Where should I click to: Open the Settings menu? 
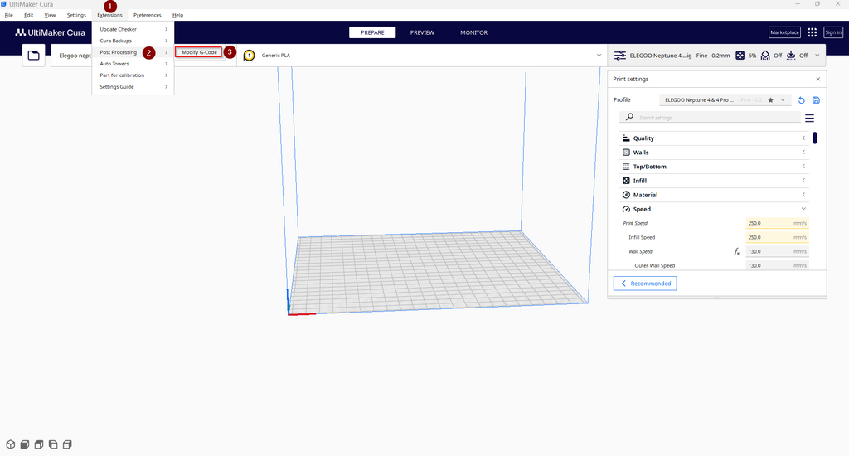(76, 15)
